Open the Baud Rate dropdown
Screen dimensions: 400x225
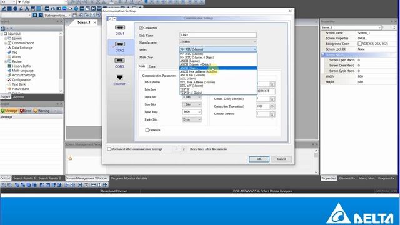point(192,112)
